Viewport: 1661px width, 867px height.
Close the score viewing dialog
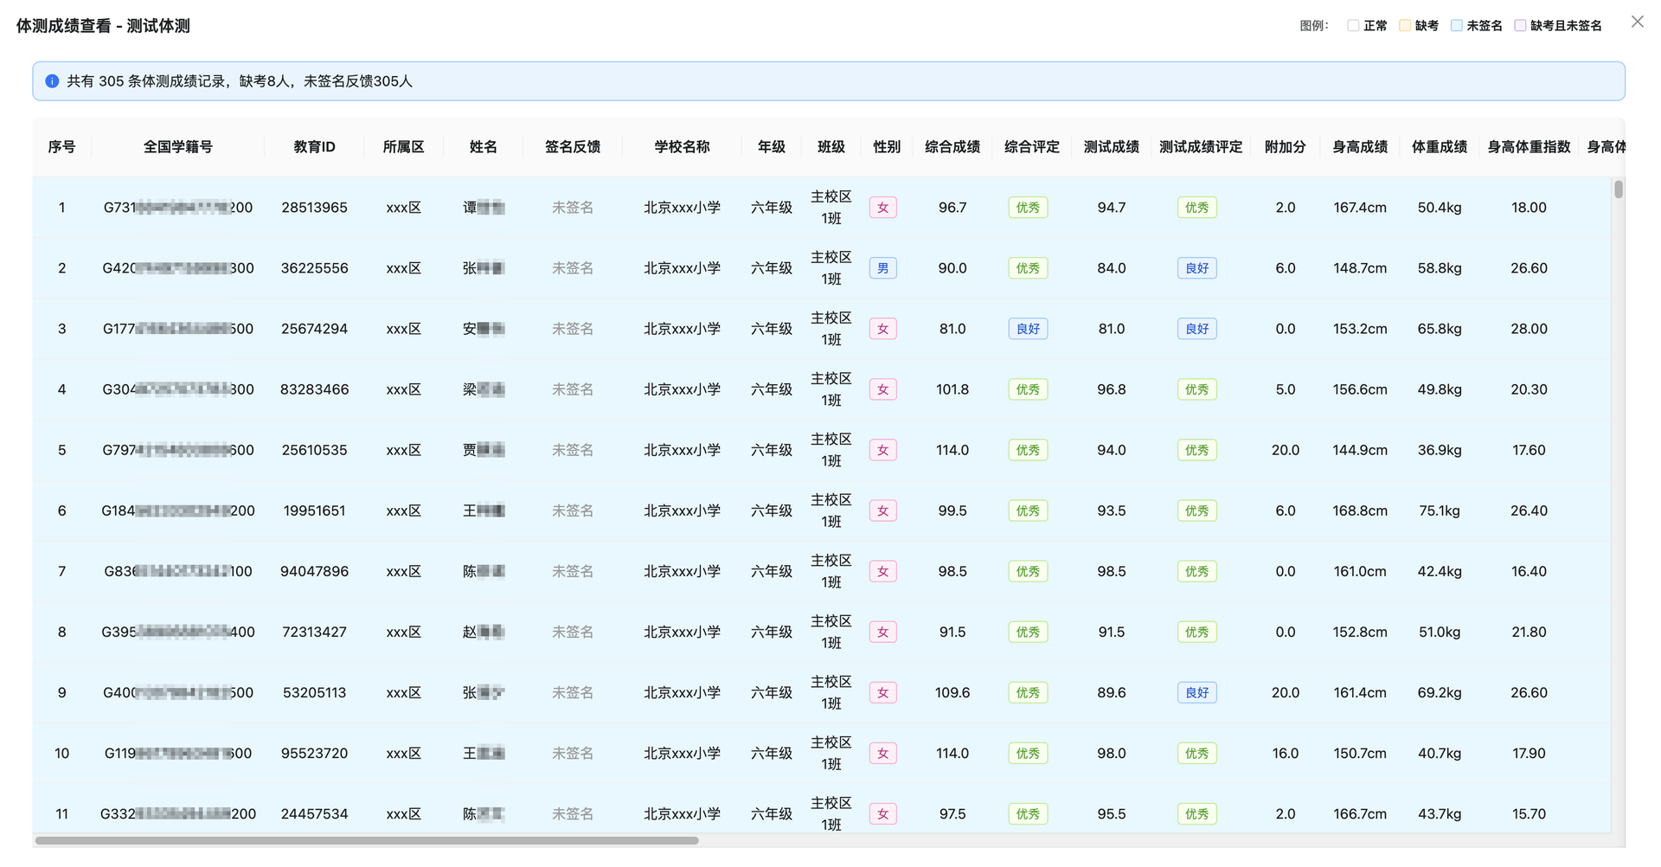(1637, 22)
